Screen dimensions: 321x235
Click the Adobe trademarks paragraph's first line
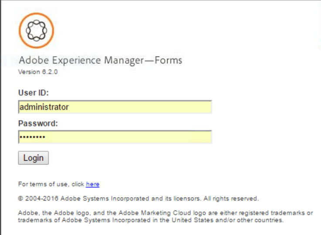(x=166, y=213)
